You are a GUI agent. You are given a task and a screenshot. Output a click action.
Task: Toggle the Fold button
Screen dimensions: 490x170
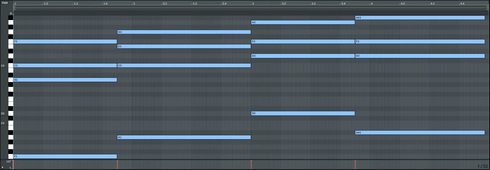(x=5, y=3)
